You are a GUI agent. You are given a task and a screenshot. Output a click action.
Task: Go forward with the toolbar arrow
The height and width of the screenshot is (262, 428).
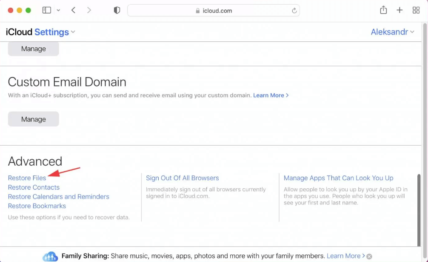(x=89, y=10)
